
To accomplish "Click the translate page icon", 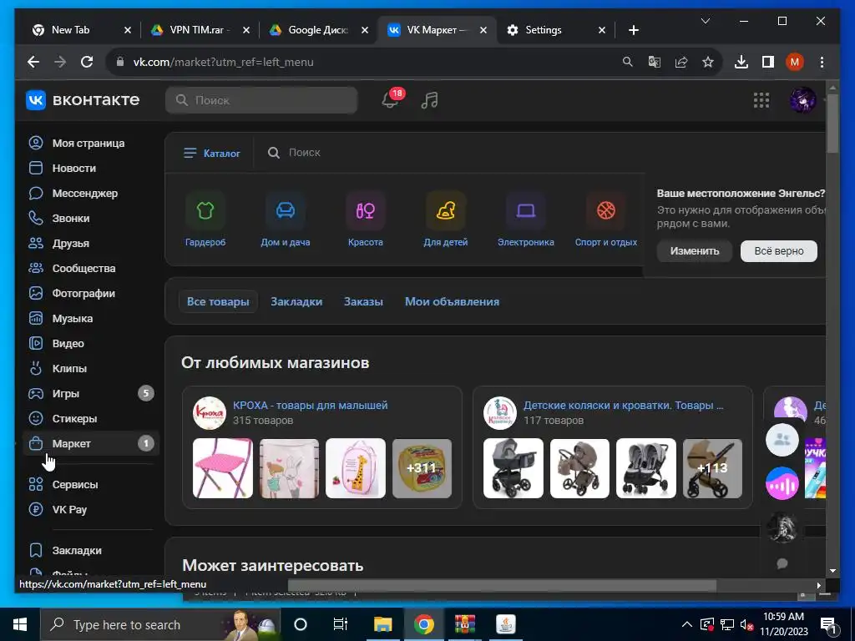I will click(655, 62).
